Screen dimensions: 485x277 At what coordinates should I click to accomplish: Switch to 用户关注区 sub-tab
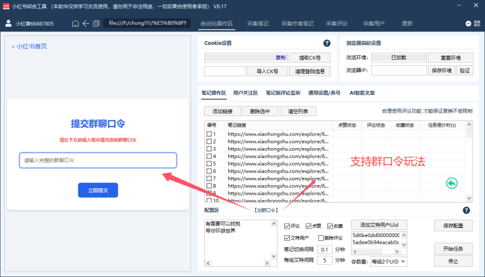click(x=246, y=93)
